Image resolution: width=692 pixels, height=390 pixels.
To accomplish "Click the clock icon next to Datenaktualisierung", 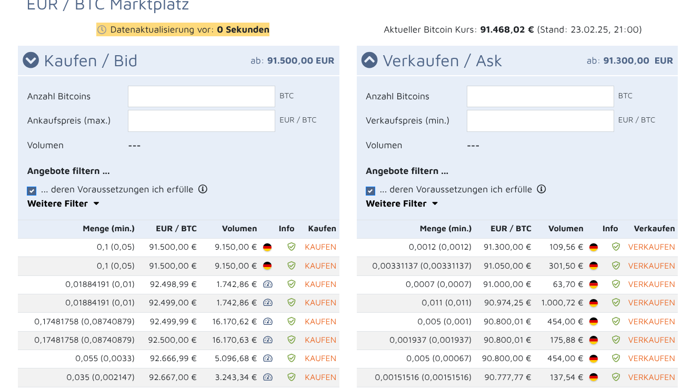I will [102, 29].
